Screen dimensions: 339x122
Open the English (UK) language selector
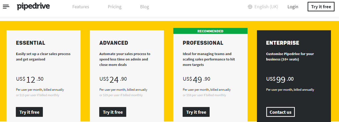click(x=266, y=7)
